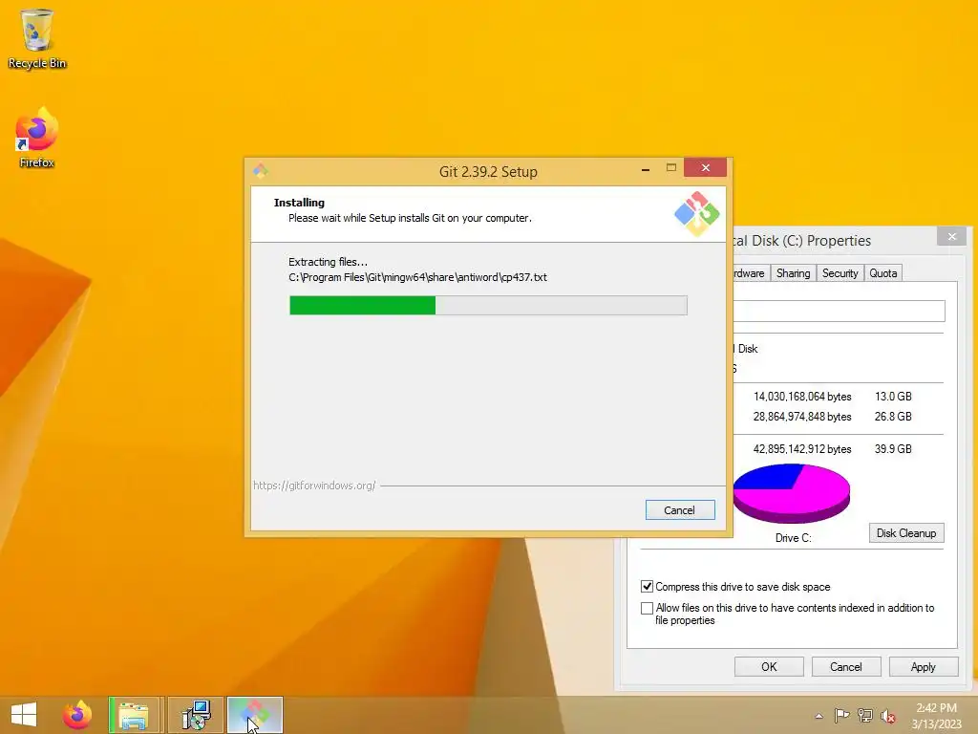The image size is (978, 734).
Task: Click the 14,030,168,064 bytes value
Action: click(x=802, y=397)
